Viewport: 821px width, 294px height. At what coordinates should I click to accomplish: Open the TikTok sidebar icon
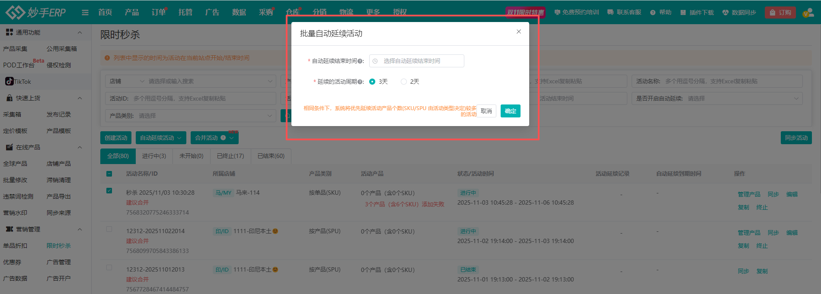click(x=9, y=81)
